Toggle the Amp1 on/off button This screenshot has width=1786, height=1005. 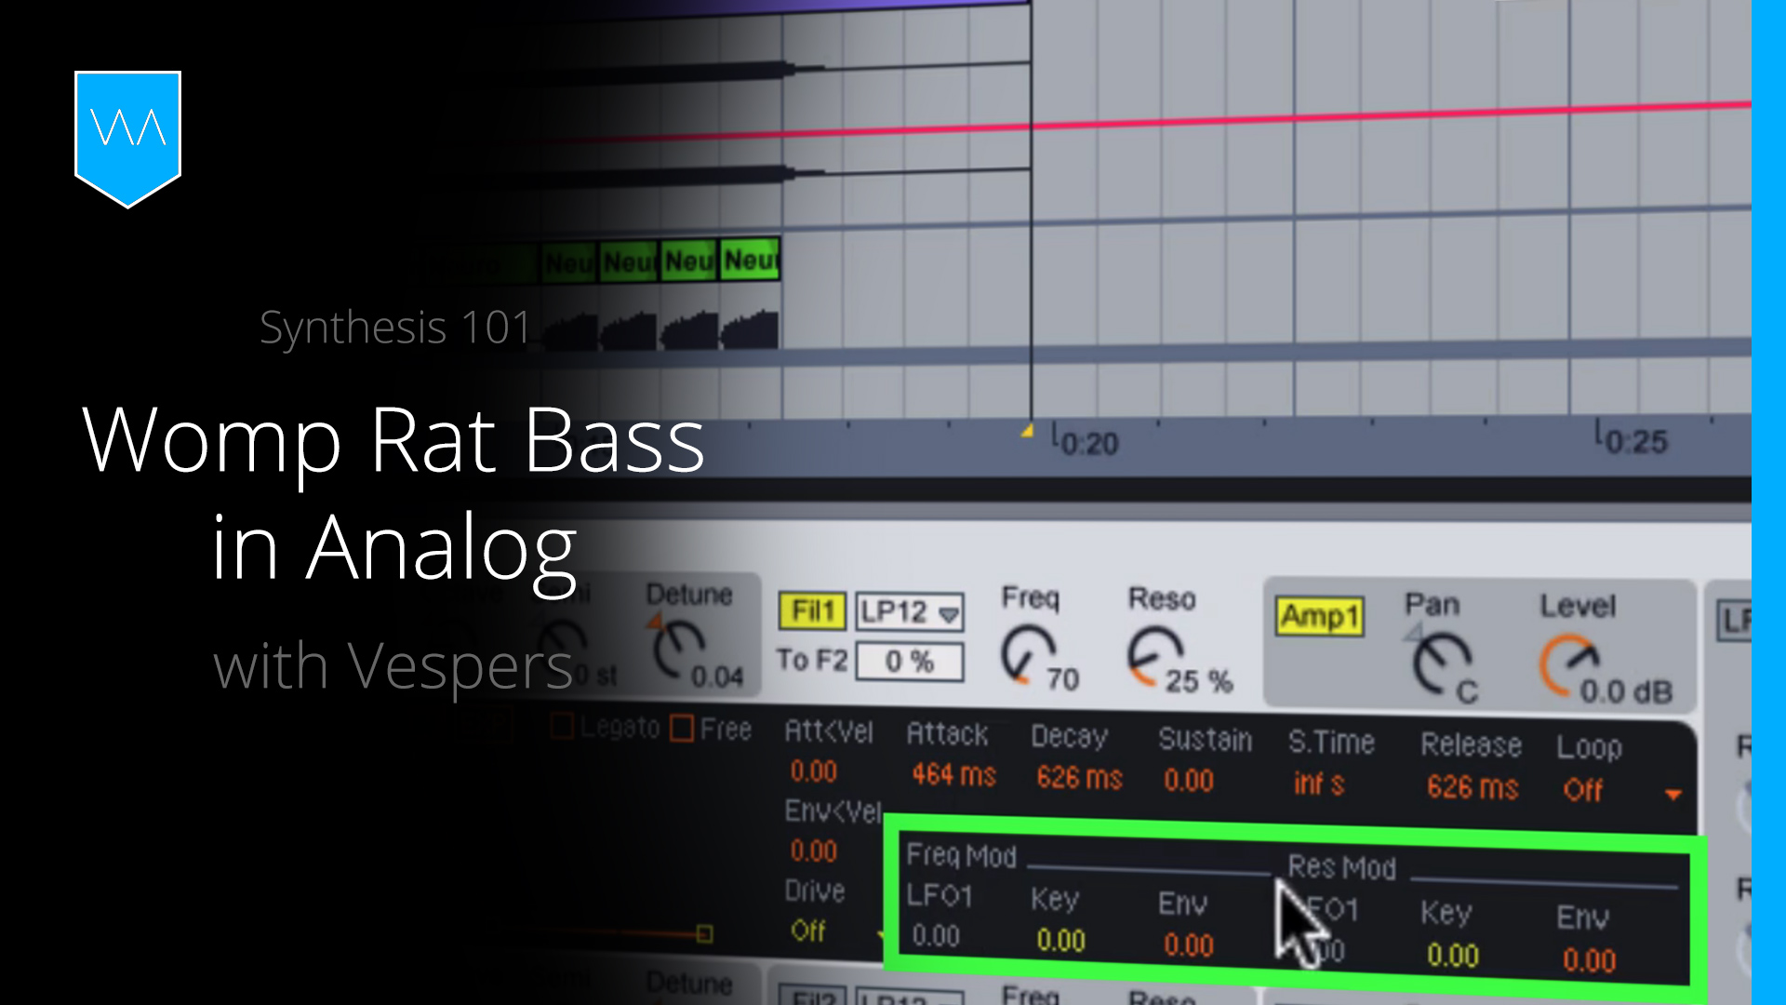coord(1319,616)
